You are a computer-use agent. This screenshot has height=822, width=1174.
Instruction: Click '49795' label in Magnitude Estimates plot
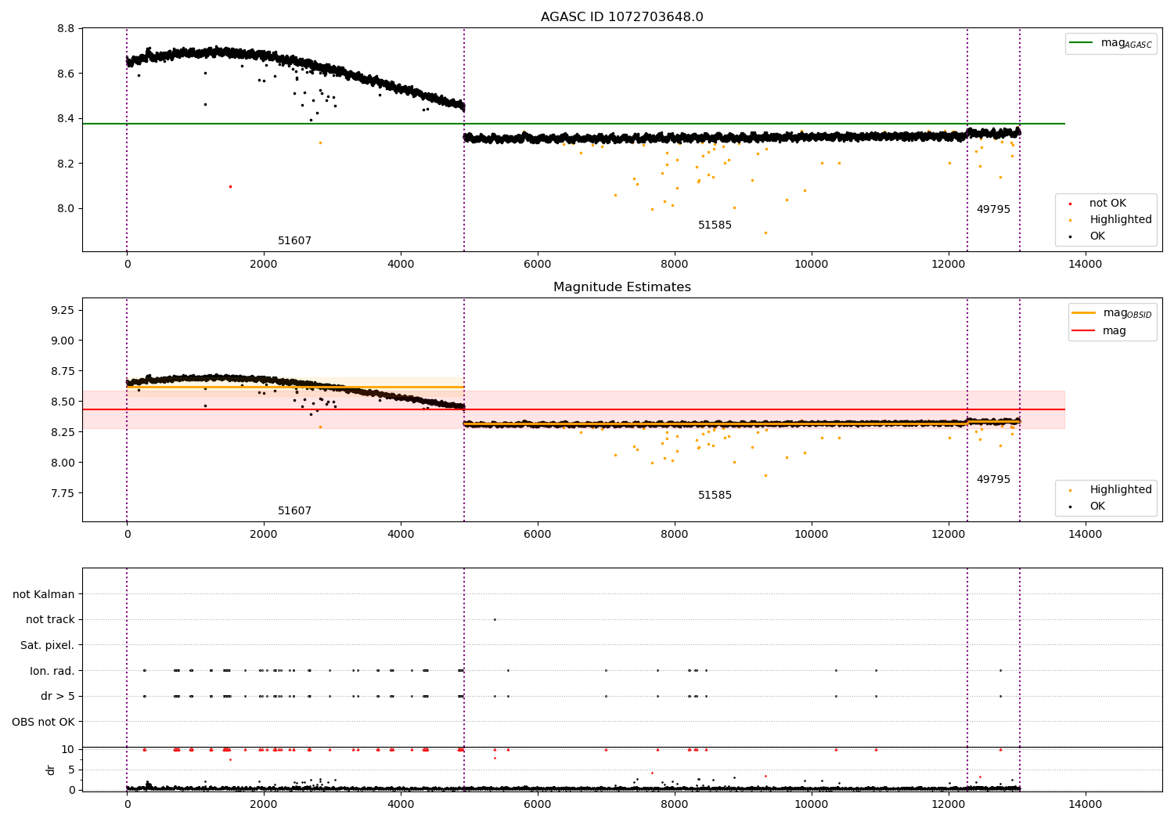(x=993, y=479)
